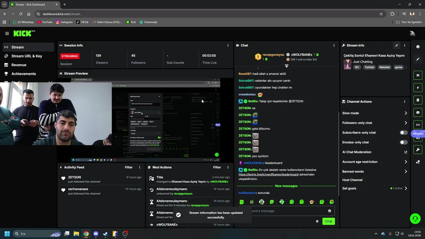
Task: Open Discord from taskbar
Action: tap(96, 234)
